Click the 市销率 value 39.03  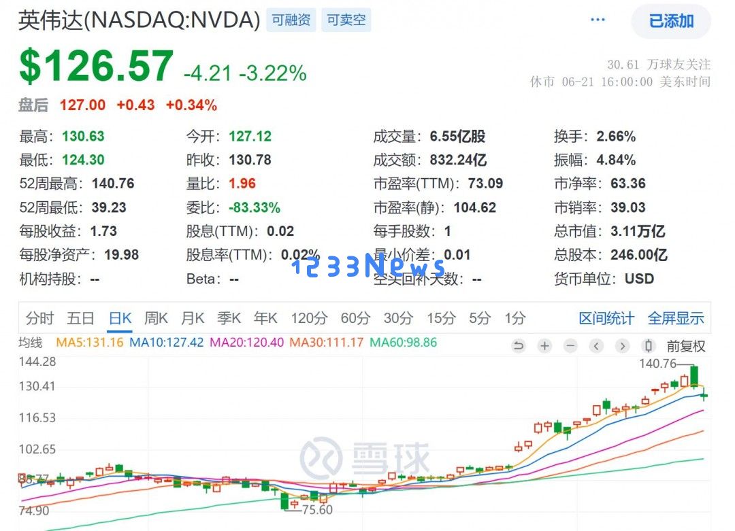pos(627,207)
